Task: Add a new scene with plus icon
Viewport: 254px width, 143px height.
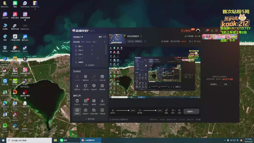Action: (x=105, y=42)
